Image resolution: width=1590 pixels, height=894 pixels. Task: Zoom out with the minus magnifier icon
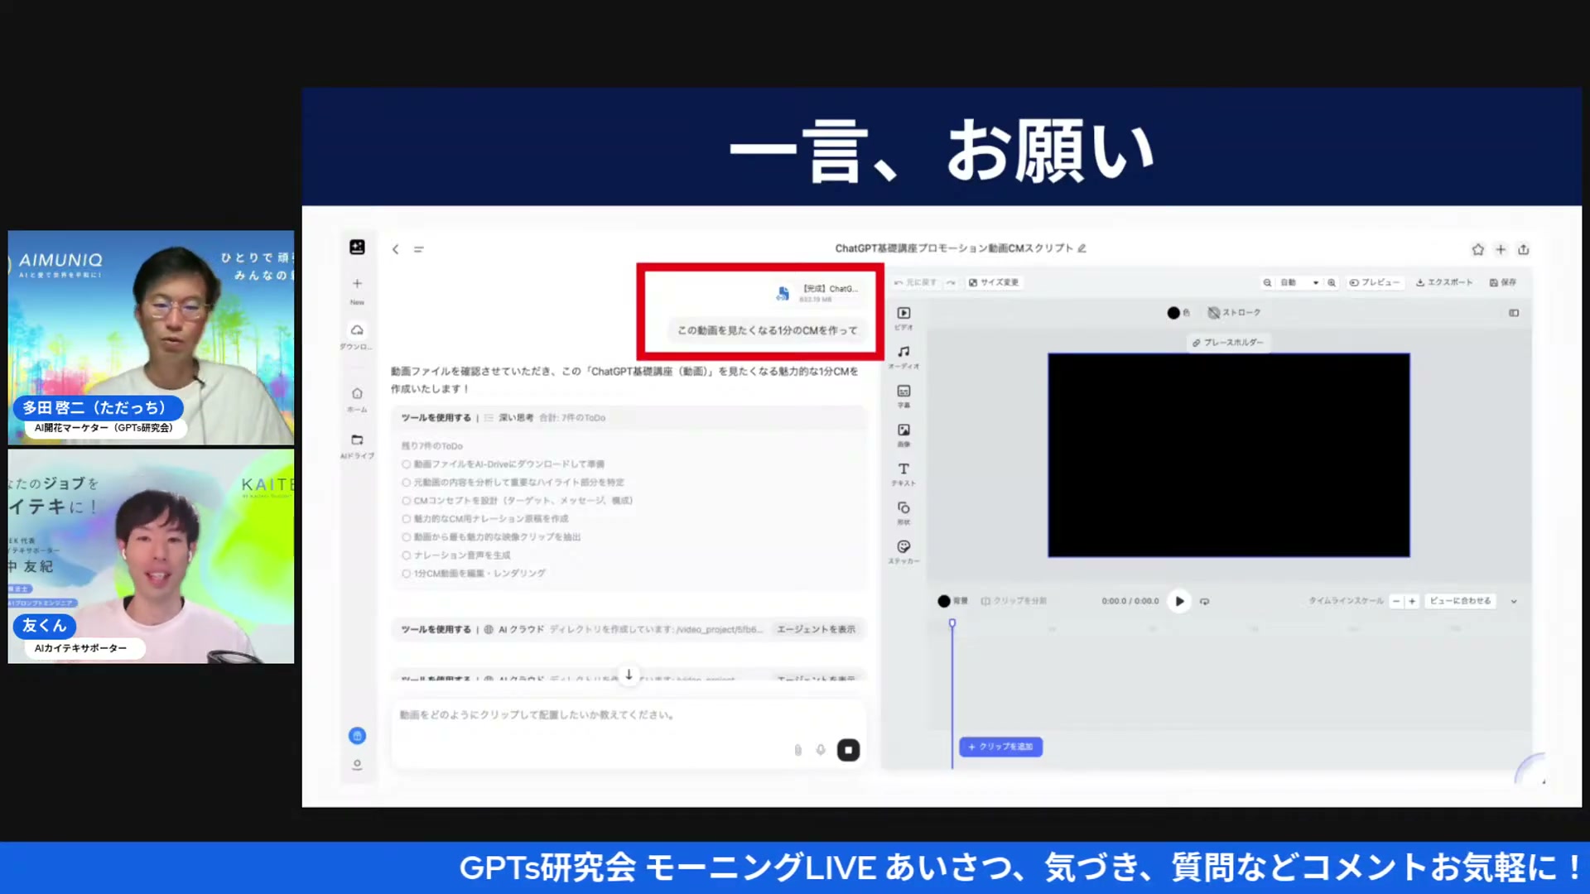coord(1267,282)
